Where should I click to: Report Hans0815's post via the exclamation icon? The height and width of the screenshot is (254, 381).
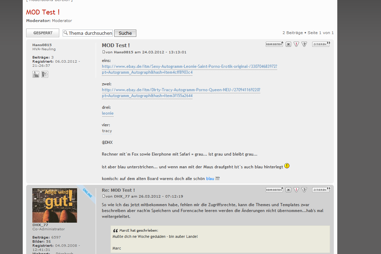296,44
